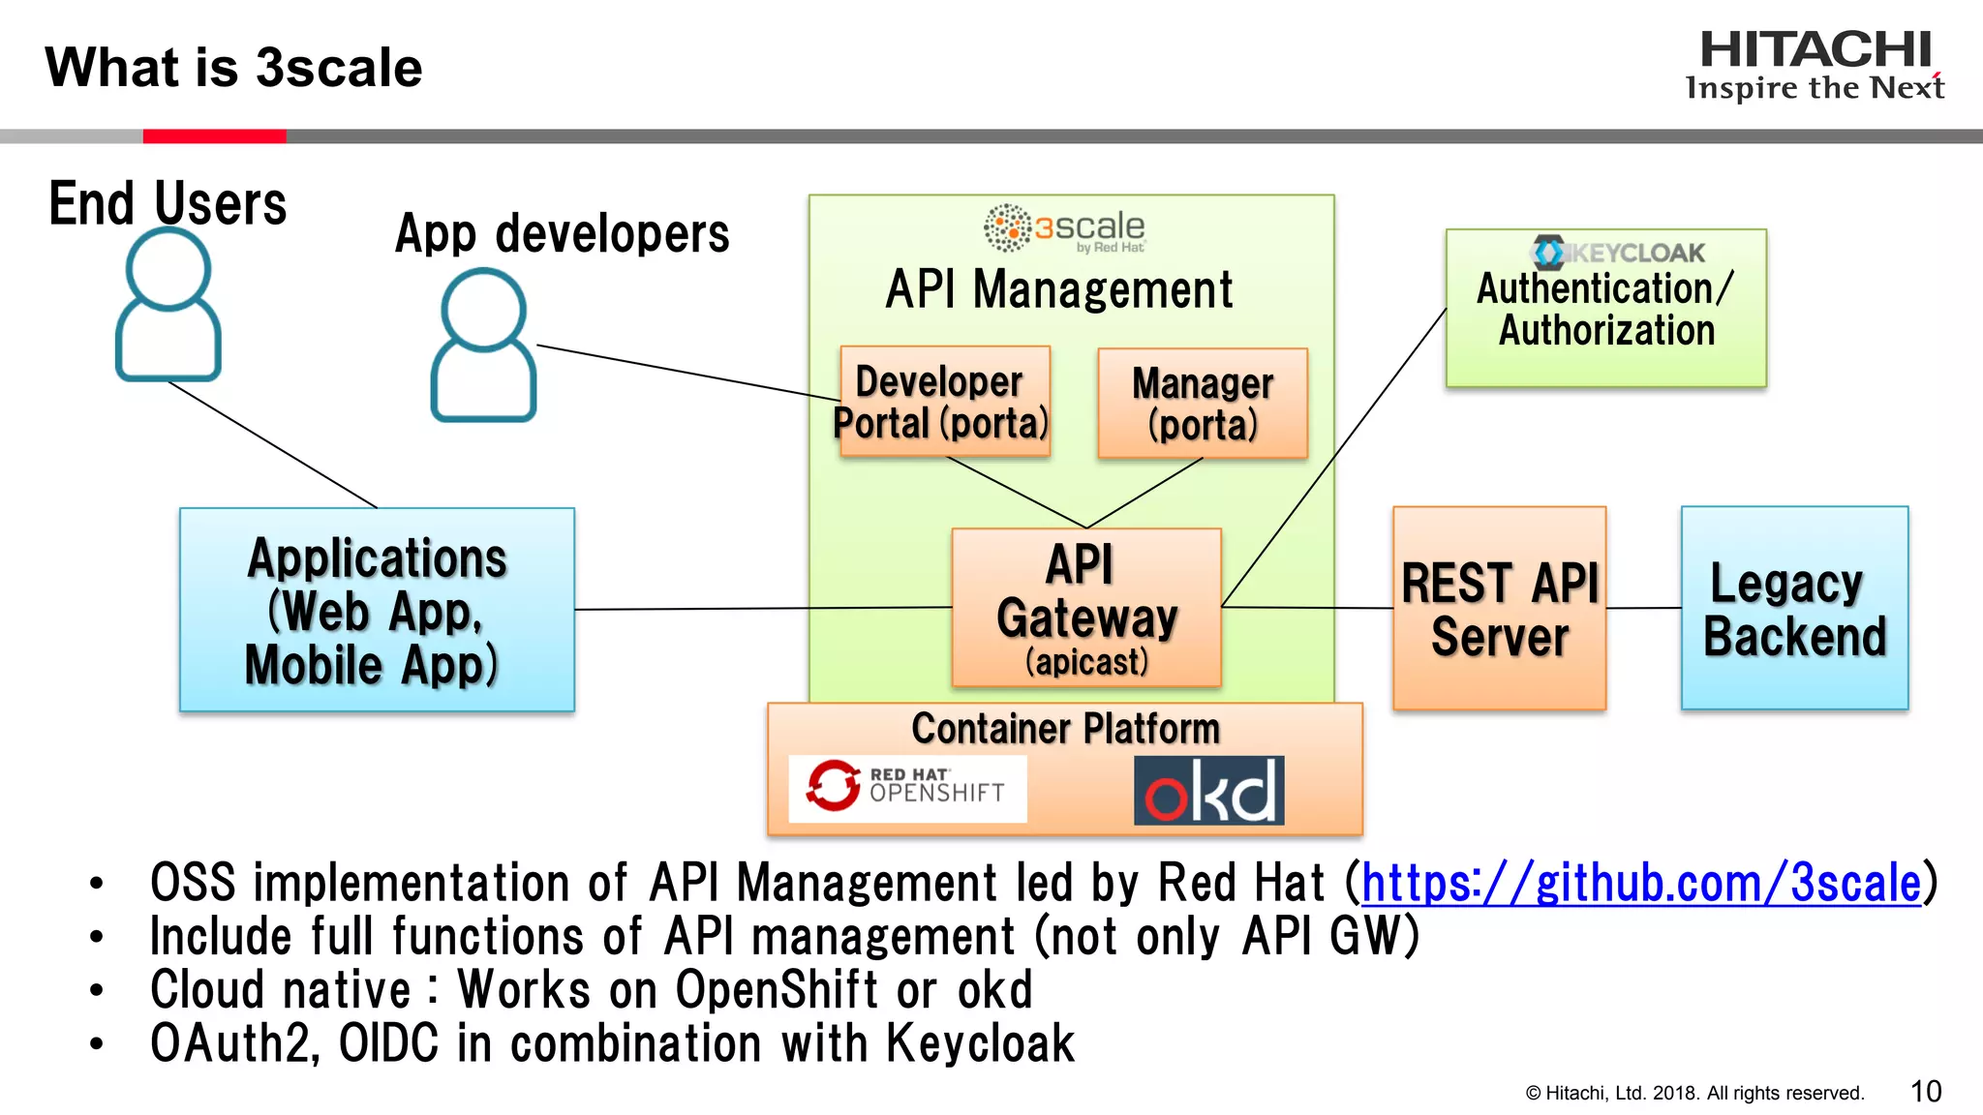Screen dimensions: 1983x1115
Task: Select the API Gateway (apicast) box
Action: [x=1086, y=608]
